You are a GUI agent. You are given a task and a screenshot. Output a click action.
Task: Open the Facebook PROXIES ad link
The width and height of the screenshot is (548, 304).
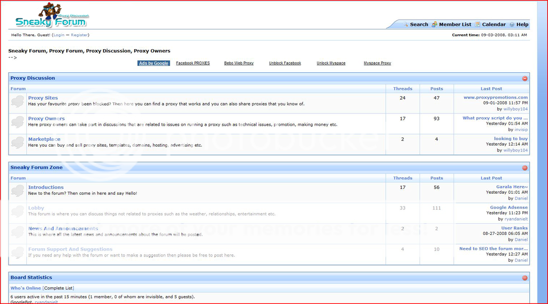[x=193, y=63]
